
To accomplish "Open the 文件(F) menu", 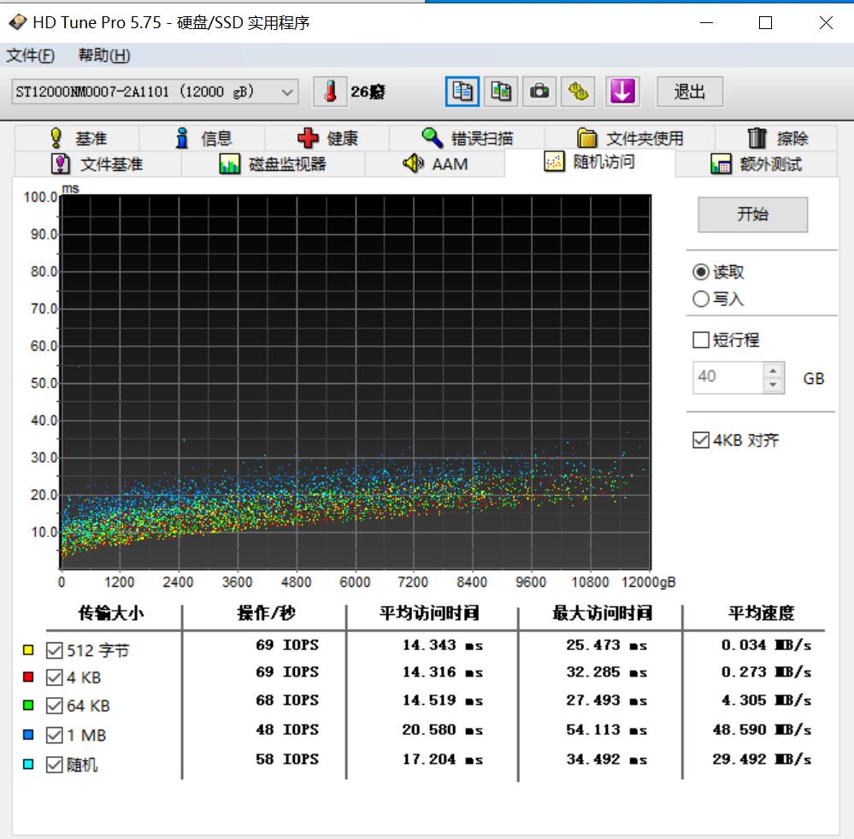I will tap(29, 55).
